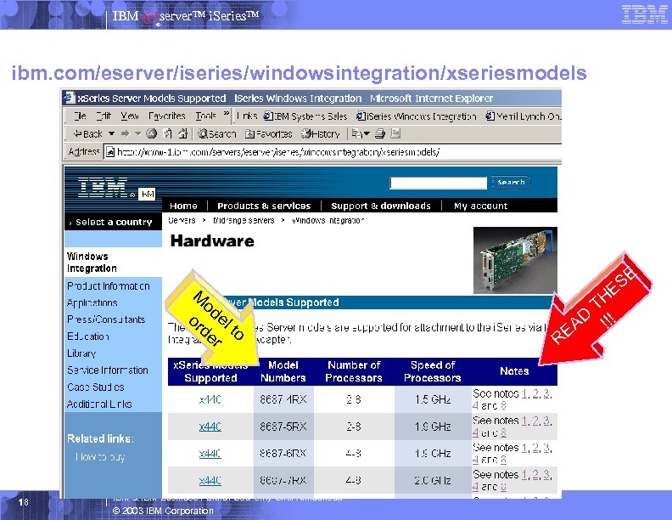Click the Back arrow button

pos(87,134)
